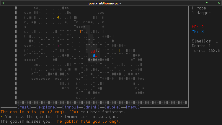Click the red HP: 2 indicator
Viewport: 222px width, 125px height.
point(198,27)
